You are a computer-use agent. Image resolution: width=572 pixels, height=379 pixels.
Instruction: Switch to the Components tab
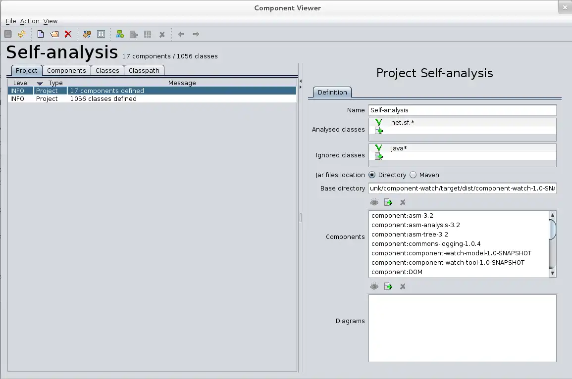pyautogui.click(x=66, y=70)
